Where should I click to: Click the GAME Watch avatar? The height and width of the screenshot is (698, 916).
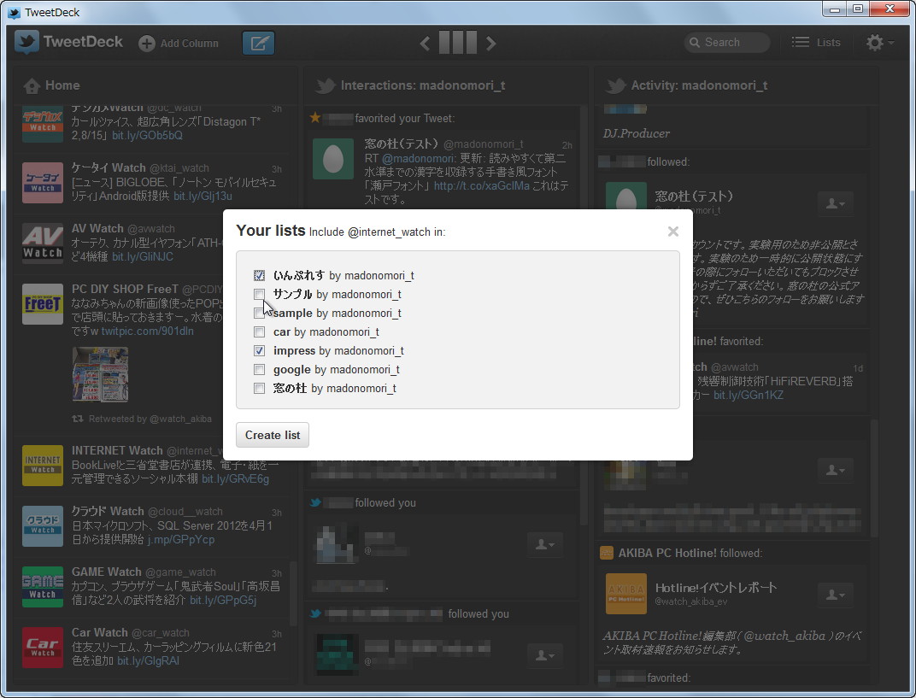43,587
